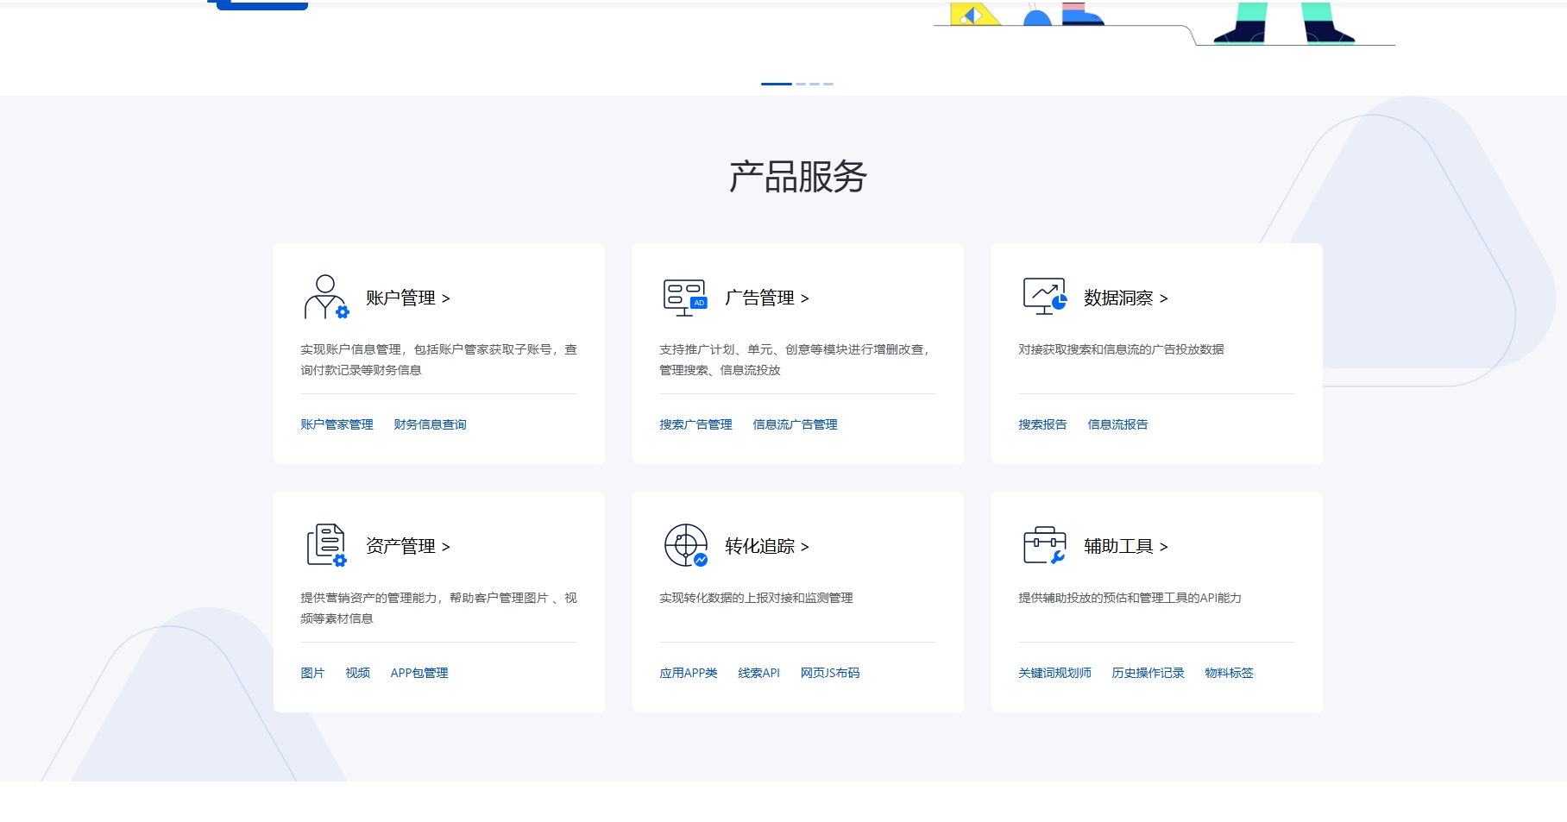Visit the 搜索广告管理 link
Screen dimensions: 1567x822
pos(695,424)
